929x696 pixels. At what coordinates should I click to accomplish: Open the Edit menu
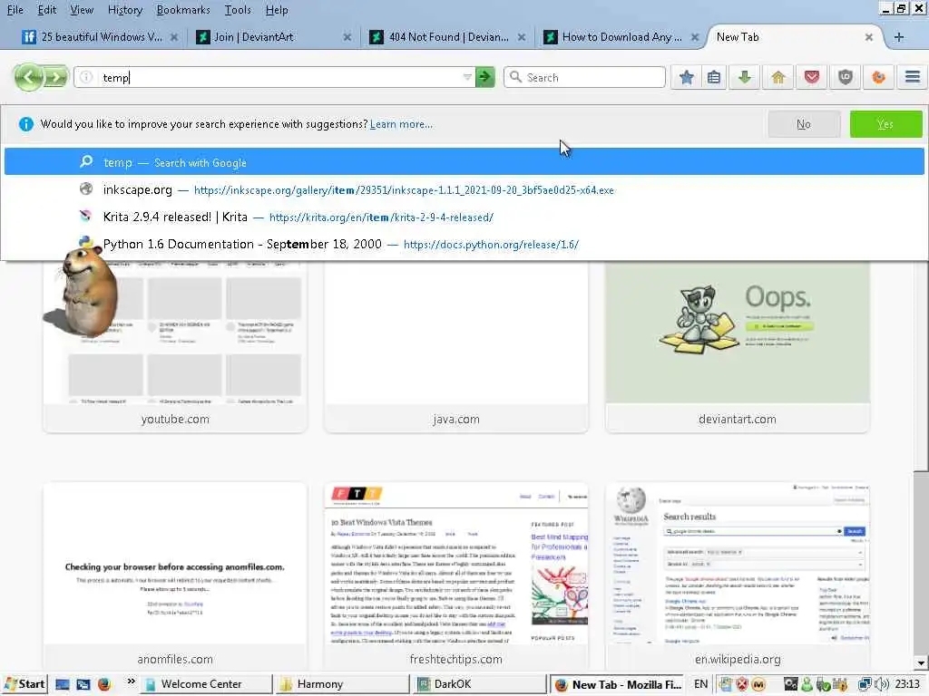[47, 10]
